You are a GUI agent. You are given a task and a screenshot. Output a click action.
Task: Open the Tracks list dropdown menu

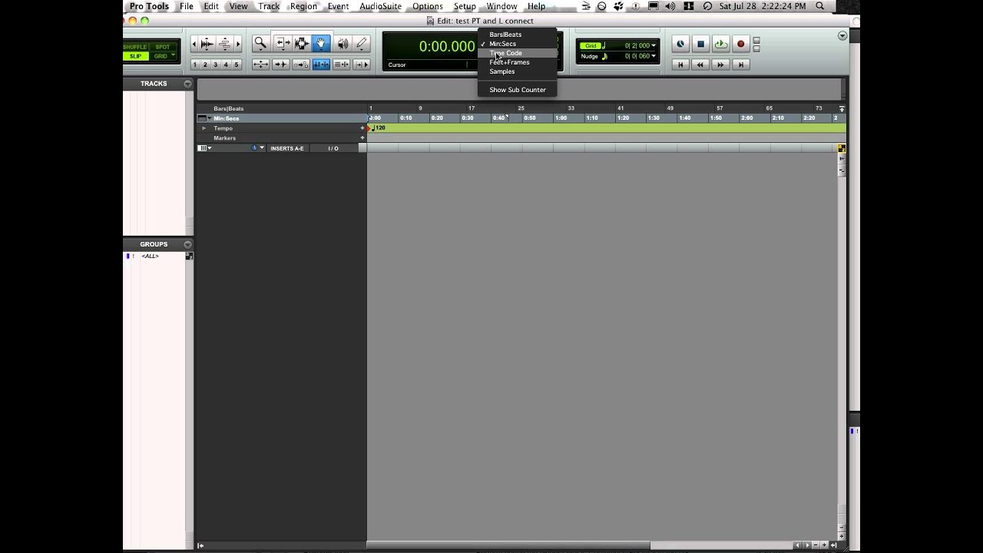[187, 84]
